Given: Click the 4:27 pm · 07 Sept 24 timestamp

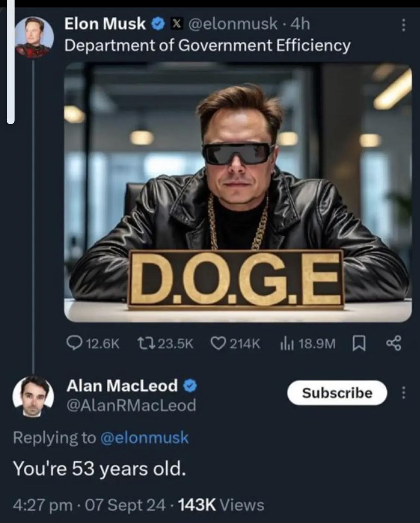Looking at the screenshot, I should click(89, 505).
